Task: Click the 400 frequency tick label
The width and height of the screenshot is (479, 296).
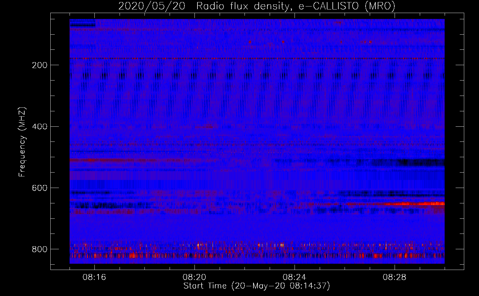Action: click(40, 127)
